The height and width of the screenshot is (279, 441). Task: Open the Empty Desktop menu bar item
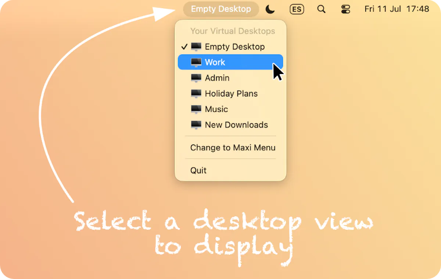point(221,9)
